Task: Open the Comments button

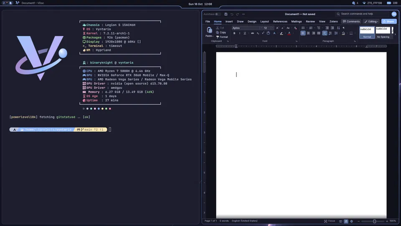Action: pyautogui.click(x=351, y=21)
